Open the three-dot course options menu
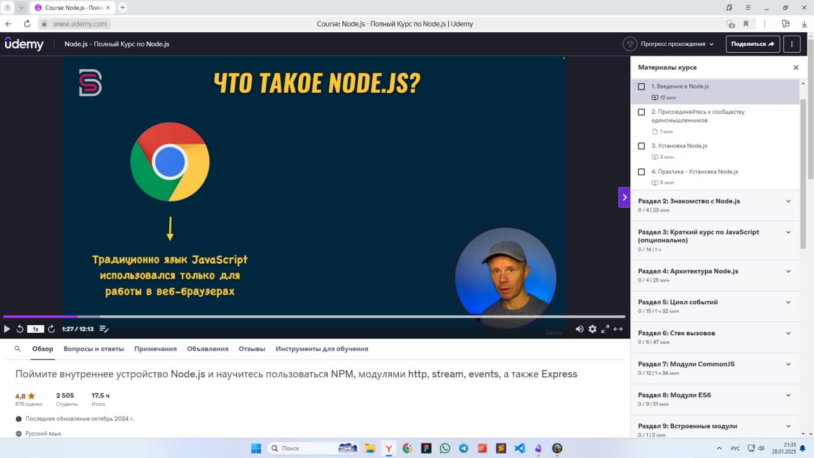814x458 pixels. click(x=792, y=44)
